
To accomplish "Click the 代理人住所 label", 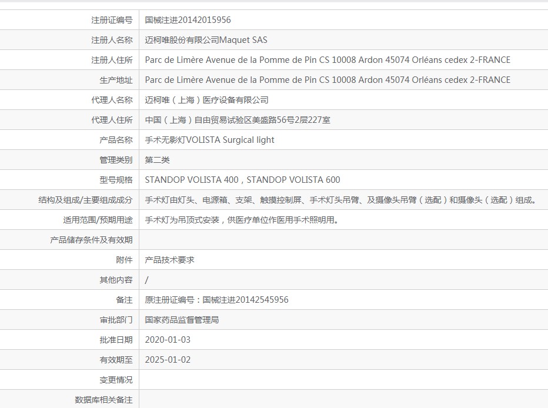I will coord(112,120).
